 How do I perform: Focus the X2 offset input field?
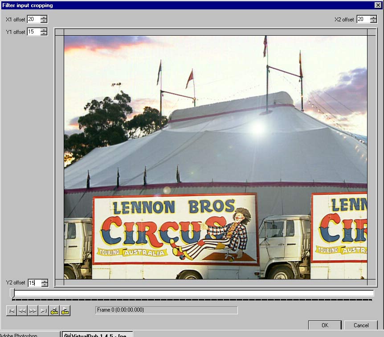(364, 19)
